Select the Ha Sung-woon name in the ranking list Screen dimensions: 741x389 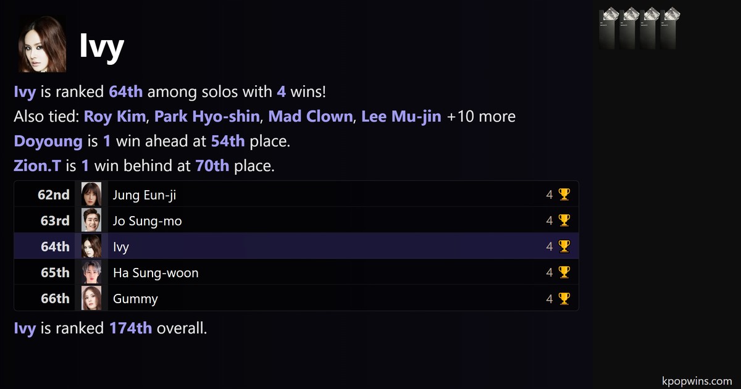coord(156,272)
